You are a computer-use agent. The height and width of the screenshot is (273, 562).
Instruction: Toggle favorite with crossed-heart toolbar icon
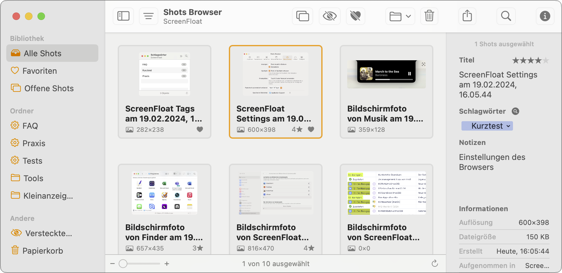(355, 16)
